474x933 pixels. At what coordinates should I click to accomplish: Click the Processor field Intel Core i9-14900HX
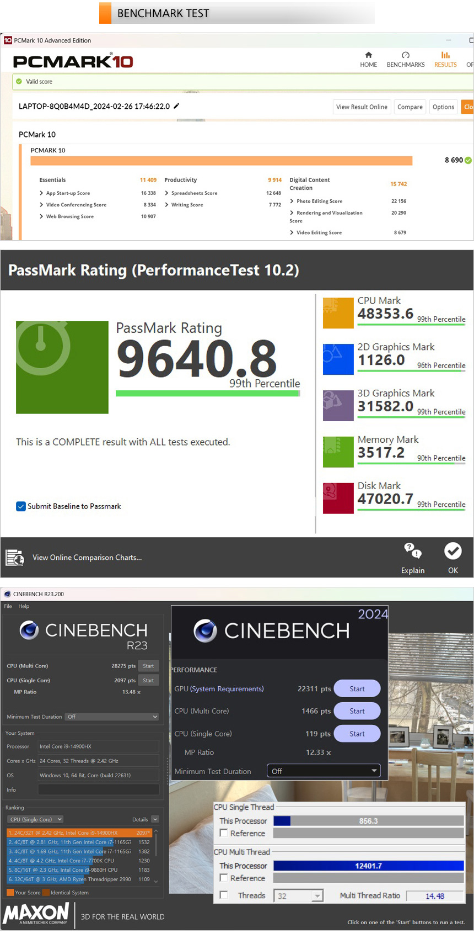click(x=99, y=746)
